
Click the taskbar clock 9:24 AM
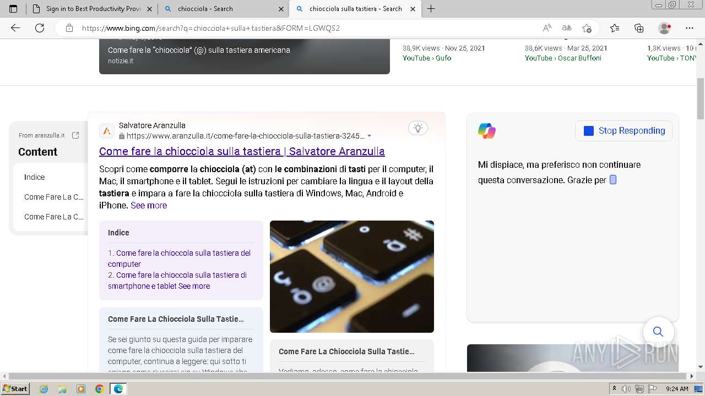(677, 389)
